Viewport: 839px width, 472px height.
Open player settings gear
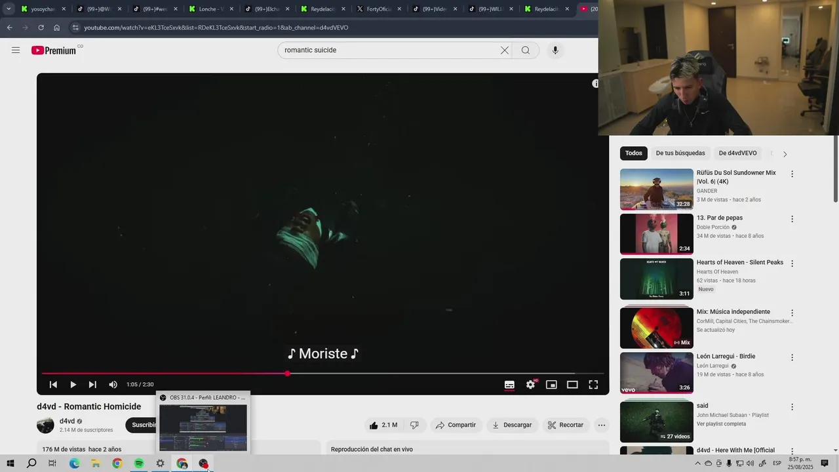click(530, 385)
